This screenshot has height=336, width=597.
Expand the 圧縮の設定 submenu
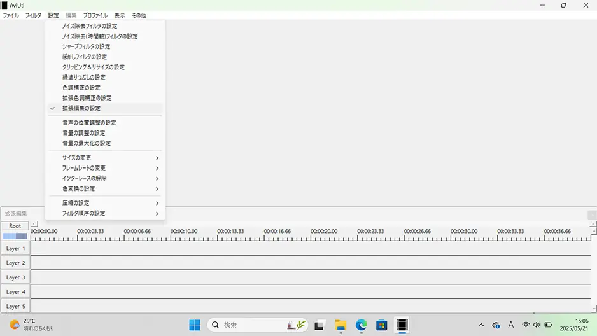(x=105, y=203)
